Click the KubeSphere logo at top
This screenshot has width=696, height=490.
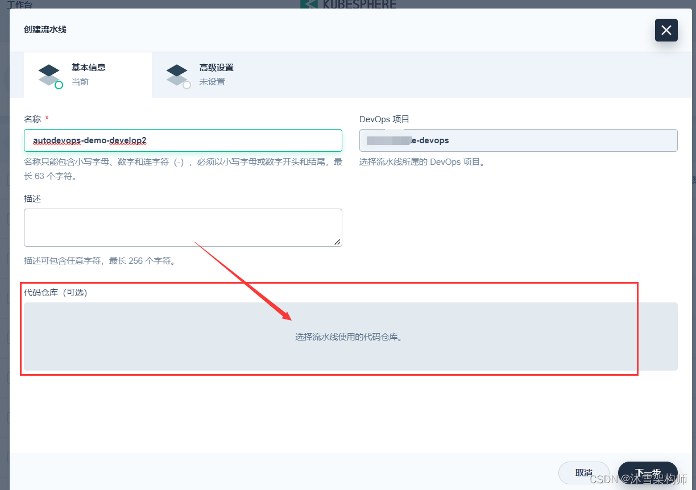tap(348, 4)
